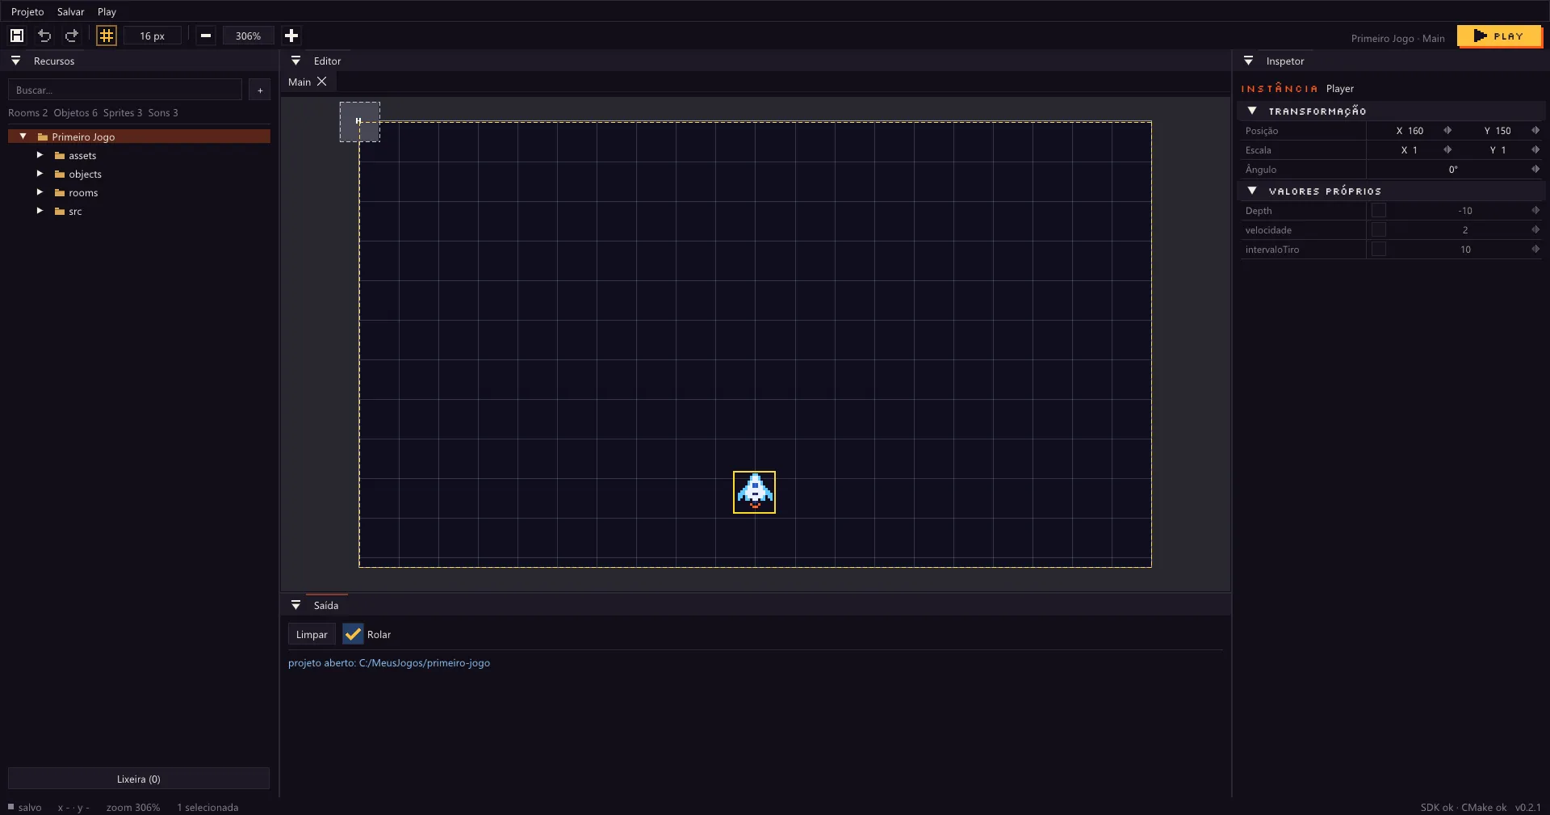
Task: Enable the Depth override checkbox
Action: click(1379, 210)
